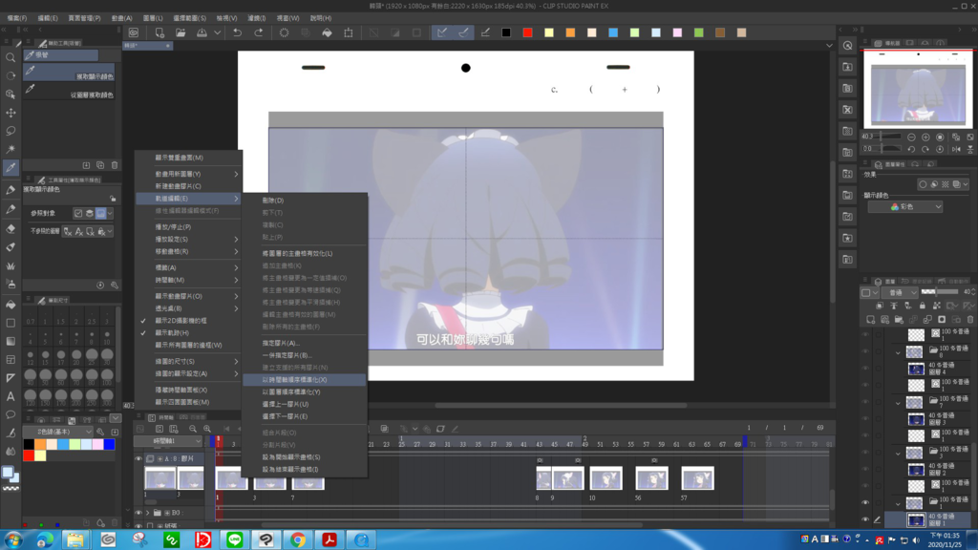This screenshot has height=550, width=978.
Task: Click the undo arrow
Action: (x=237, y=32)
